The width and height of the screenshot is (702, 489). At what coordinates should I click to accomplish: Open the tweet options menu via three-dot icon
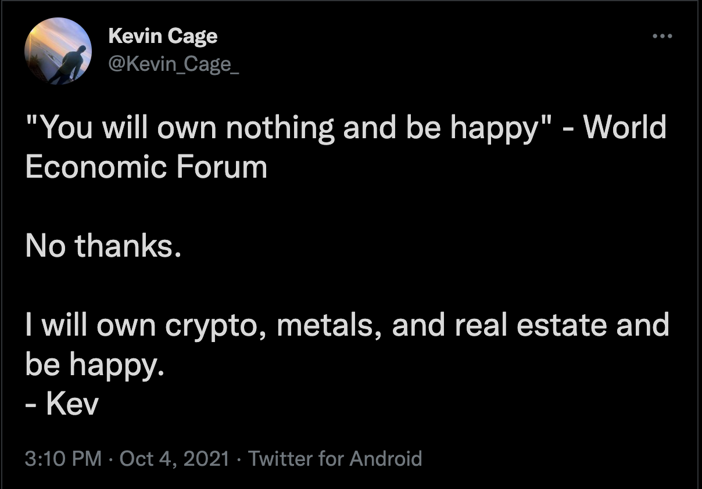[x=662, y=36]
